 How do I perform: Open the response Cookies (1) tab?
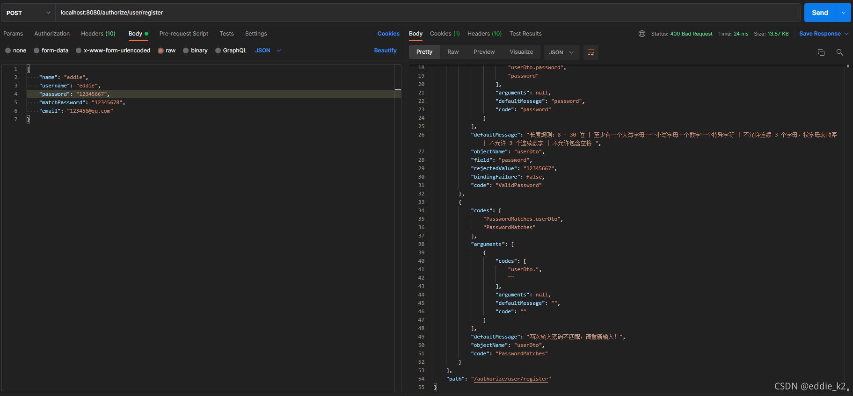(445, 34)
